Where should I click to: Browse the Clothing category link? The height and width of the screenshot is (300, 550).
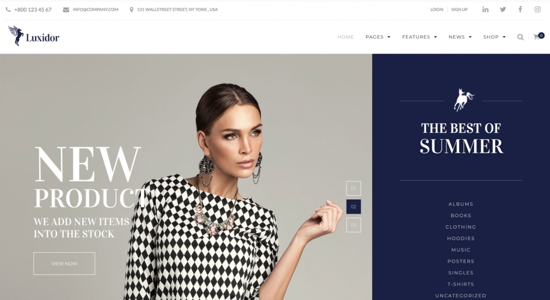460,227
